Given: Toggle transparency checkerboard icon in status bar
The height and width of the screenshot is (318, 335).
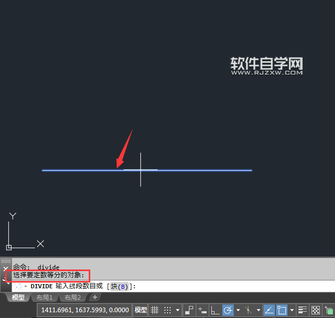Looking at the screenshot, I should click(316, 310).
